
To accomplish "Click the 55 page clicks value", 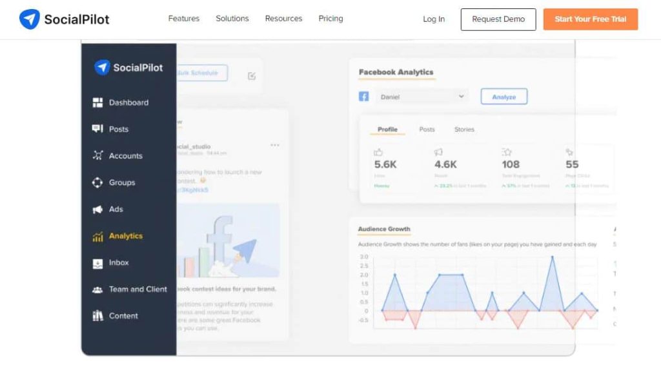I will pyautogui.click(x=572, y=164).
